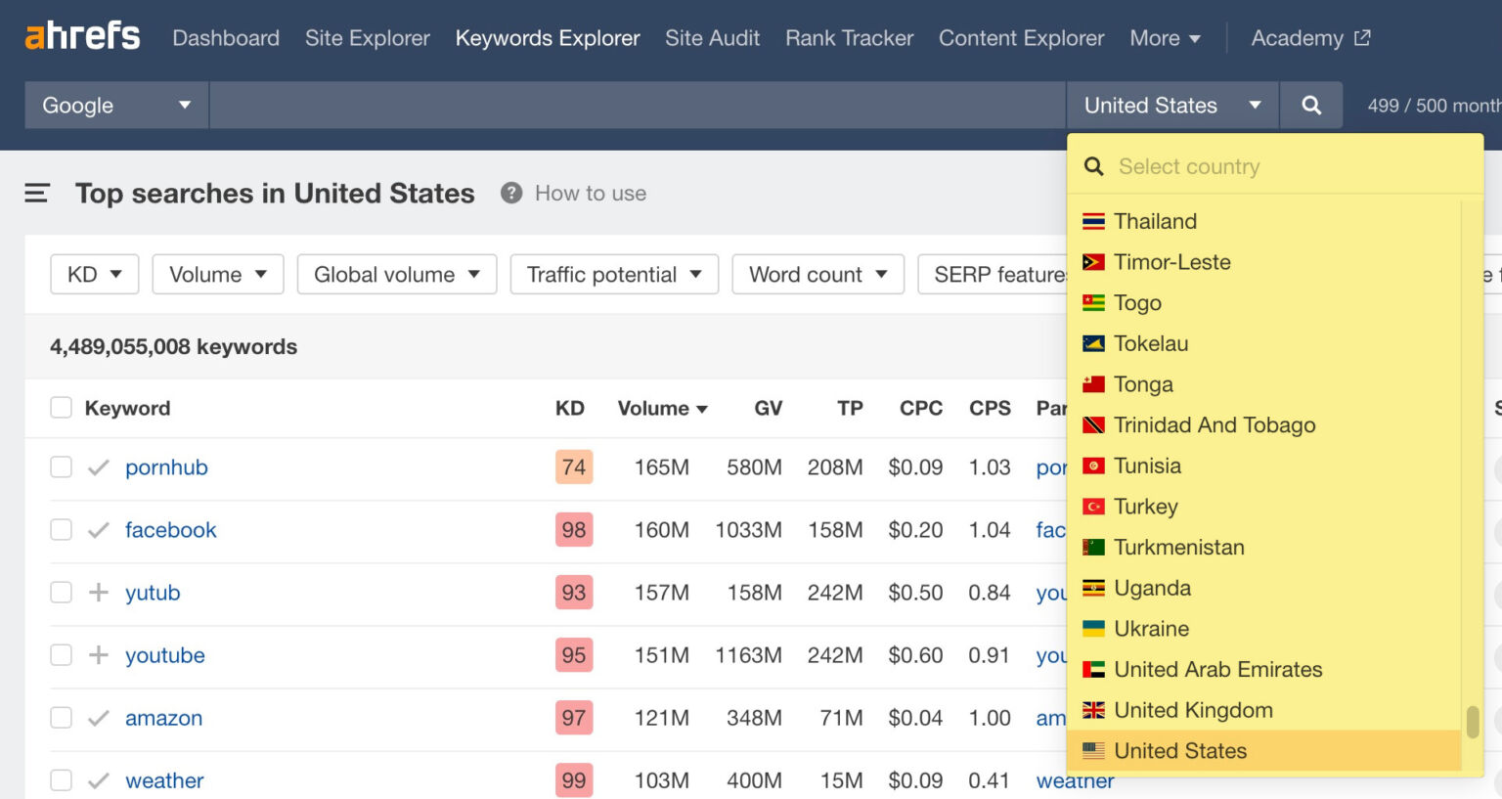Click the checkmark icon beside amazon

(x=99, y=718)
